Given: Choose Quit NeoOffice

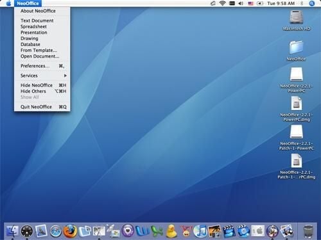Looking at the screenshot, I should click(x=42, y=107).
